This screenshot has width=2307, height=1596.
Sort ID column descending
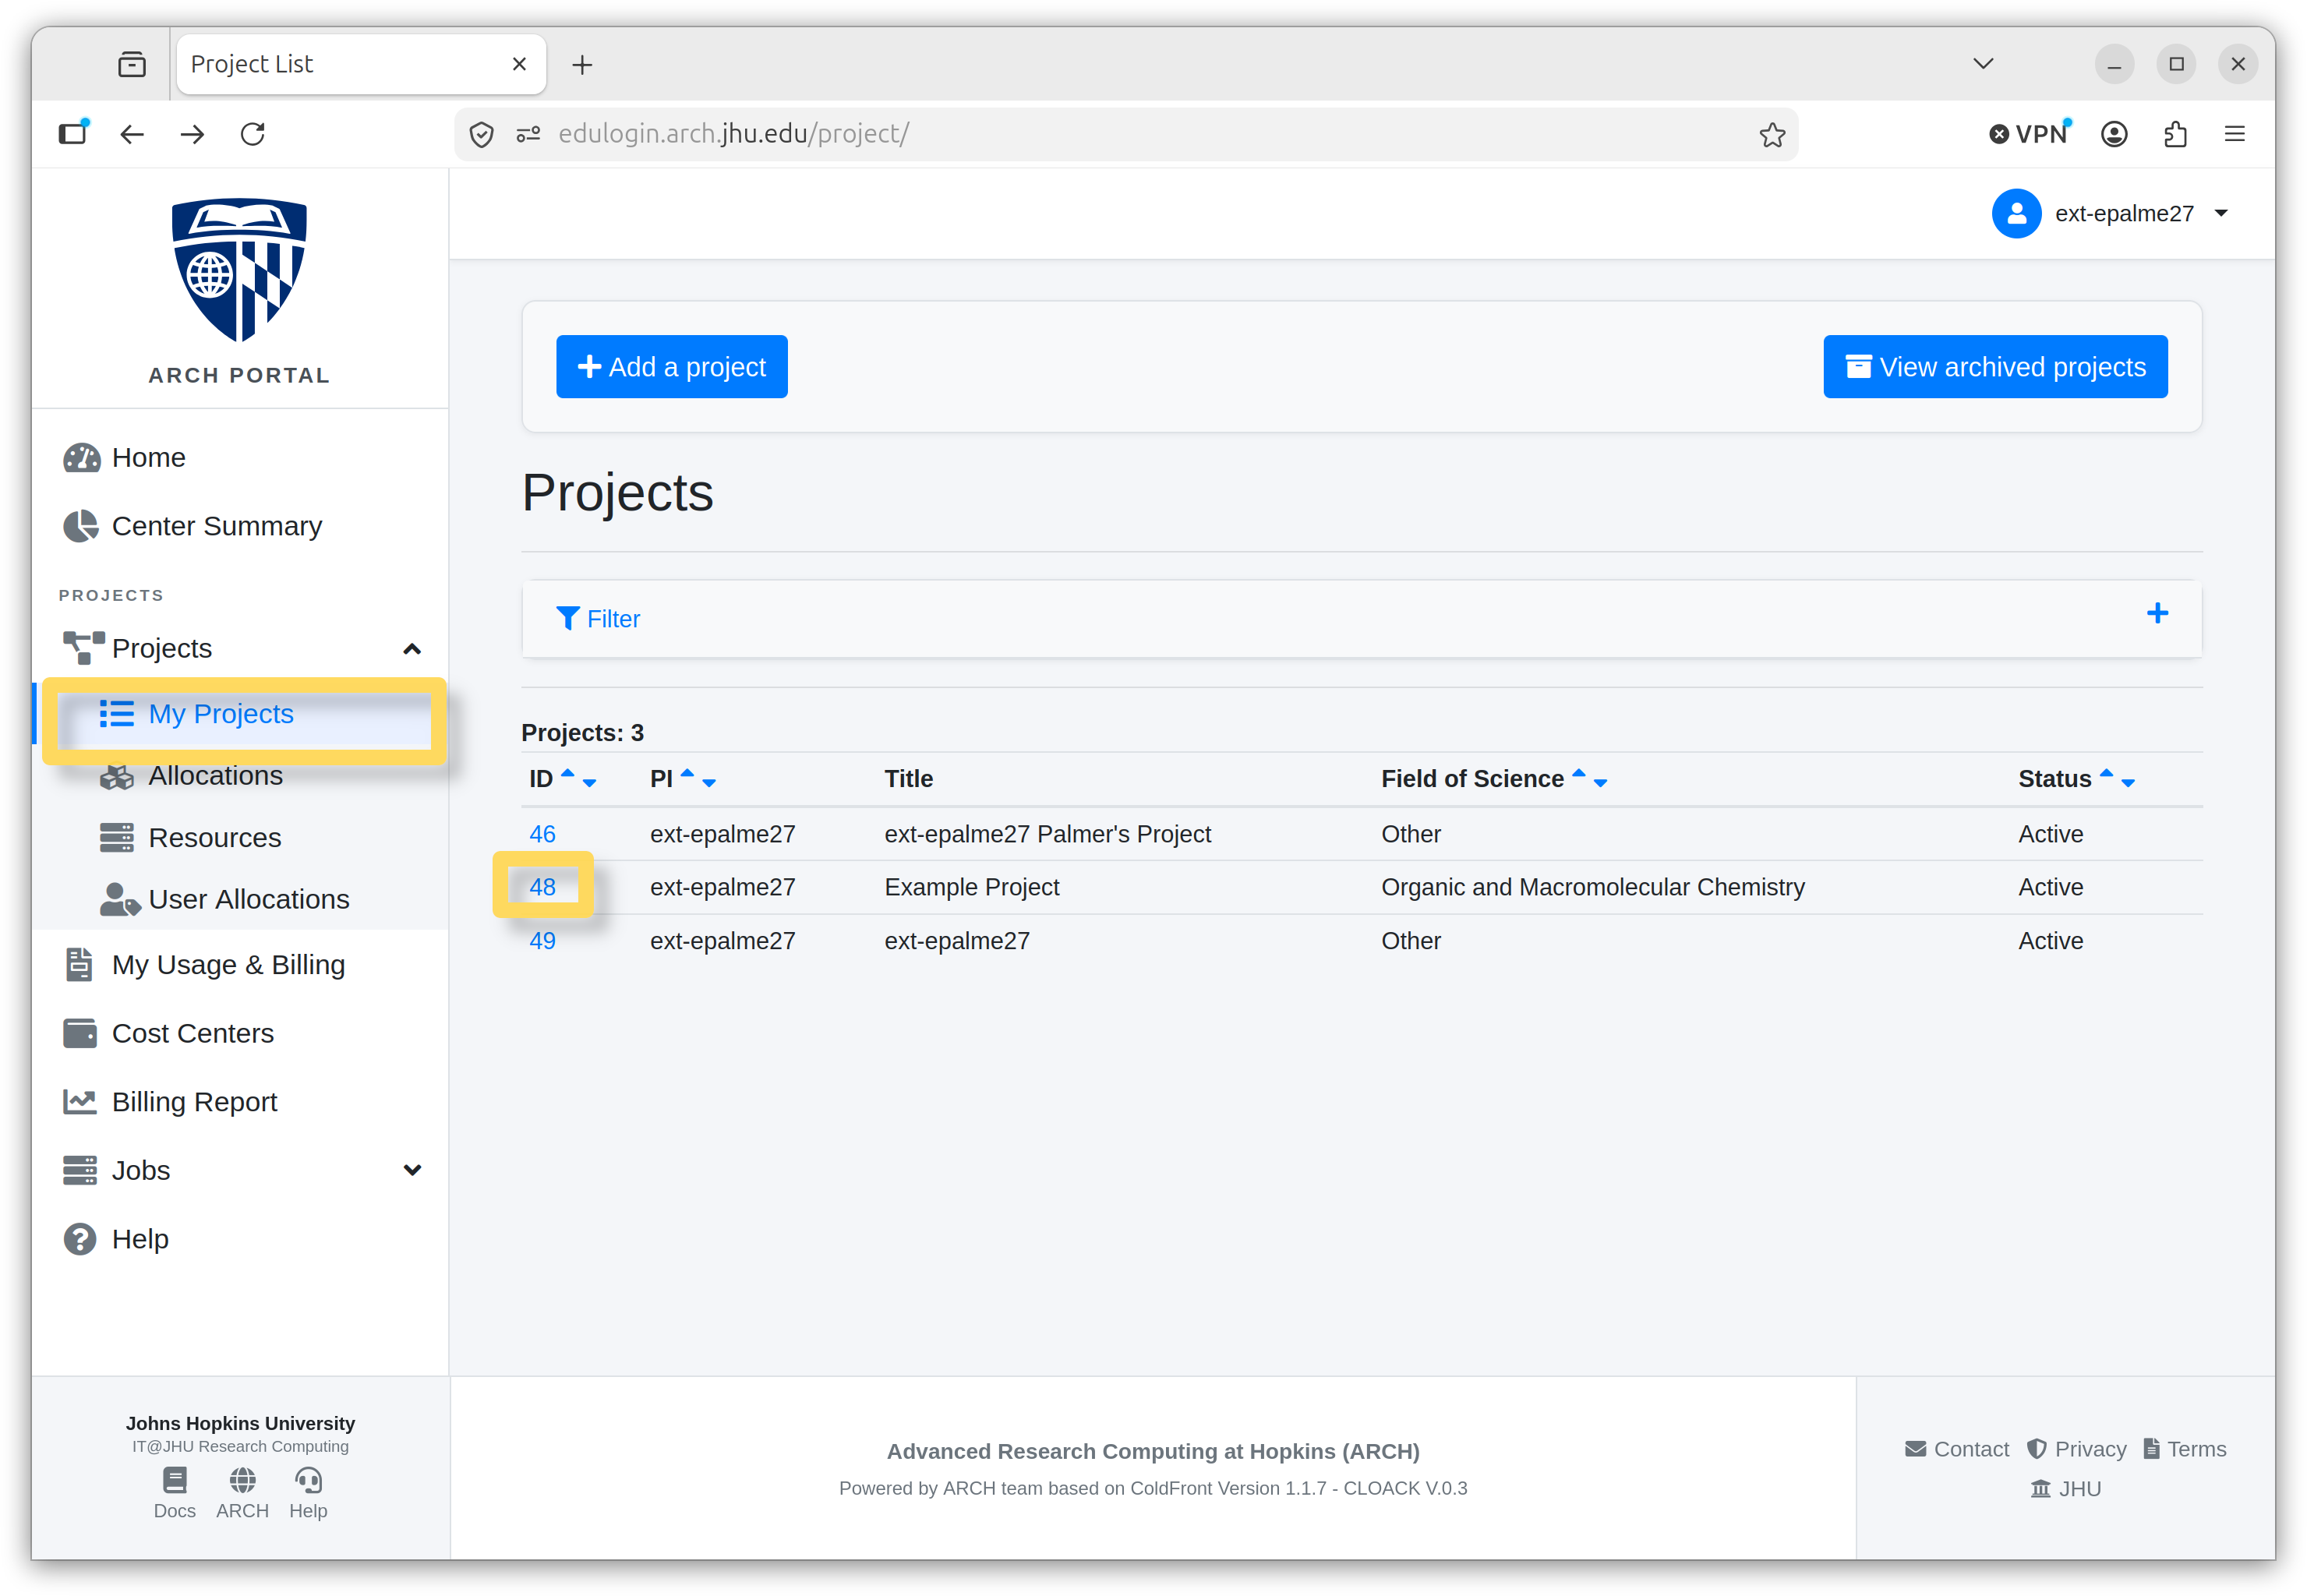click(x=589, y=784)
